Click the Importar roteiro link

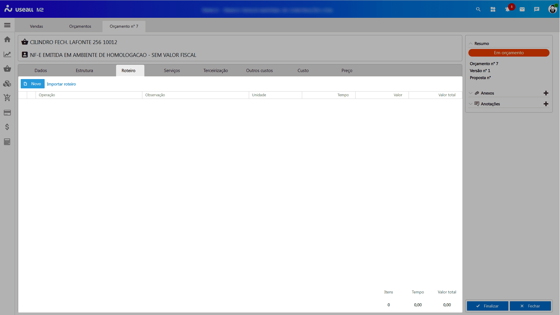click(61, 84)
